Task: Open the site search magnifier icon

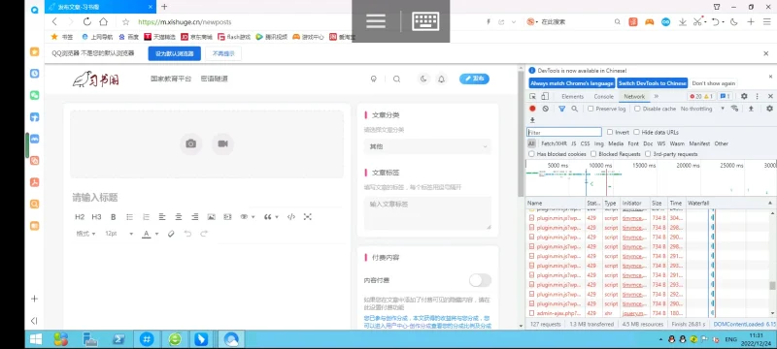Action: point(396,79)
